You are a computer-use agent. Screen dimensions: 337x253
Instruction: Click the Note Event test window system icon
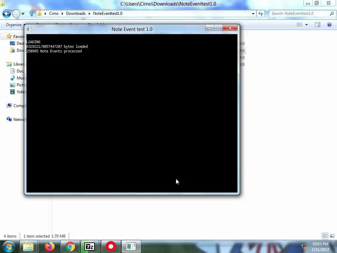[x=29, y=29]
